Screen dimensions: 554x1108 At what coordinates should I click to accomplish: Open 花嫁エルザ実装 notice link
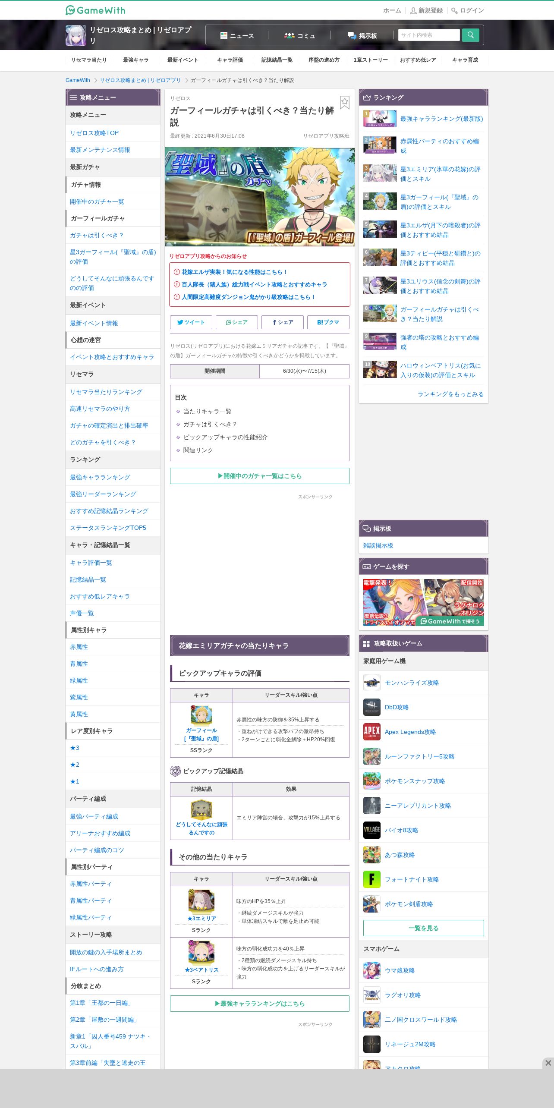[234, 272]
